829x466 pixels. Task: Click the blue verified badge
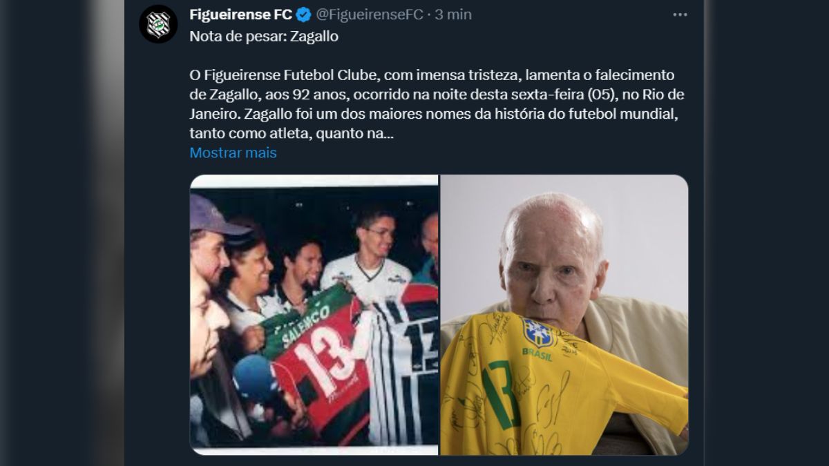pyautogui.click(x=303, y=14)
